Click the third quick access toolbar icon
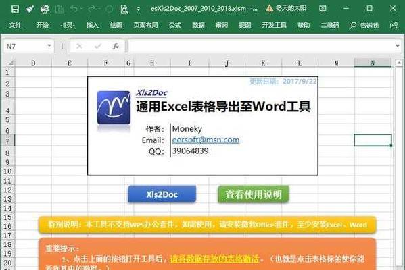Image resolution: width=405 pixels, height=270 pixels. pyautogui.click(x=45, y=9)
